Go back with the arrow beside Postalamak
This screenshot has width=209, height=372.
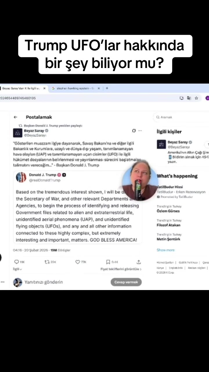click(15, 117)
